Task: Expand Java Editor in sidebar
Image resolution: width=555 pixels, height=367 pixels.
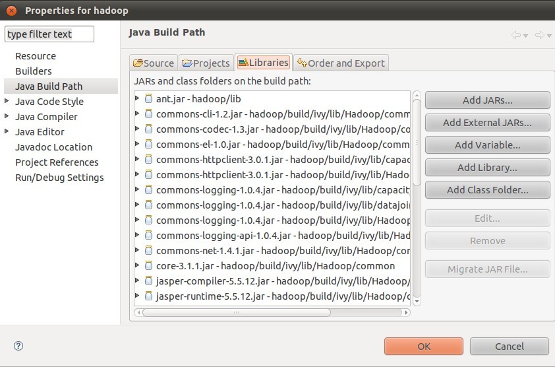Action: click(x=7, y=131)
